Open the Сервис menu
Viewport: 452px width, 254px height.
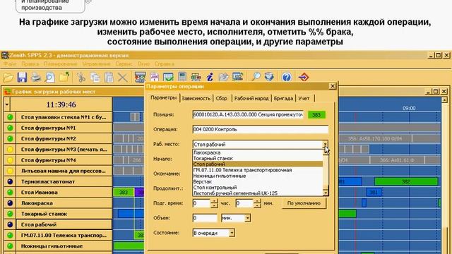[x=124, y=64]
